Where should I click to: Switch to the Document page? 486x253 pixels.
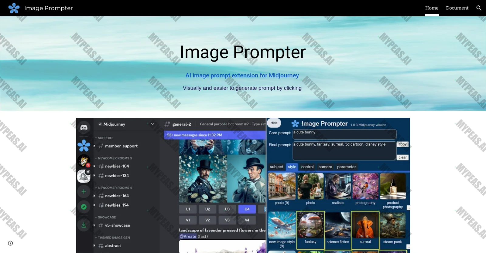tap(457, 8)
